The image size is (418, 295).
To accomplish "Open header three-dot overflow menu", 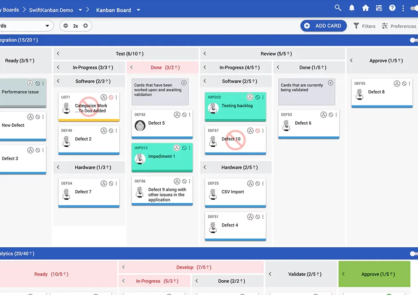I will 403,8.
